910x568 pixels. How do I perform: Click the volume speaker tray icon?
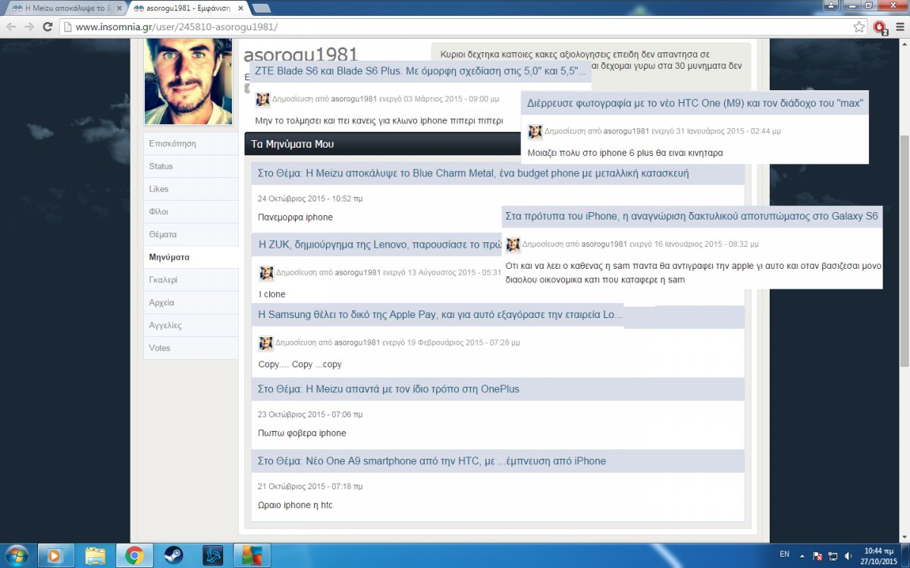847,556
